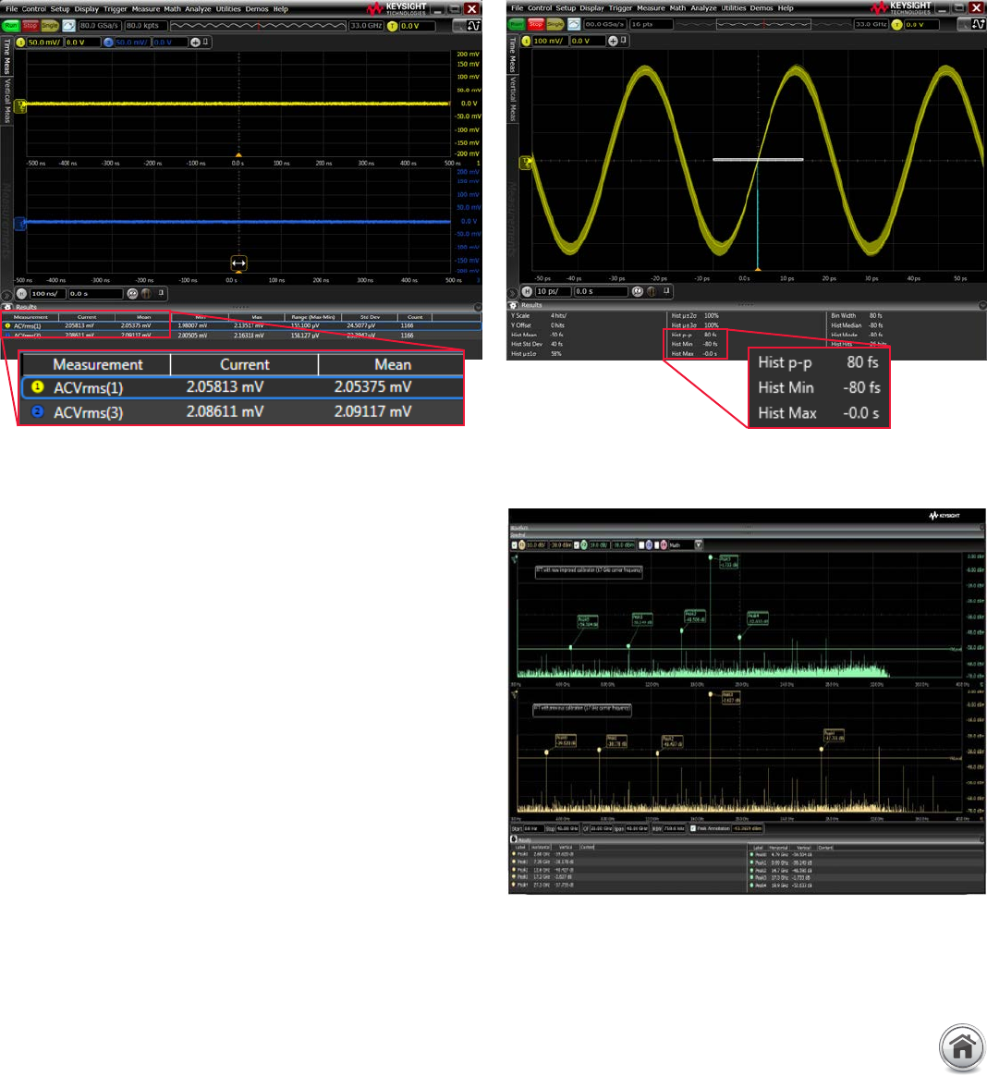Toggle Peak Annotation checkbox in spectrum window

click(693, 828)
